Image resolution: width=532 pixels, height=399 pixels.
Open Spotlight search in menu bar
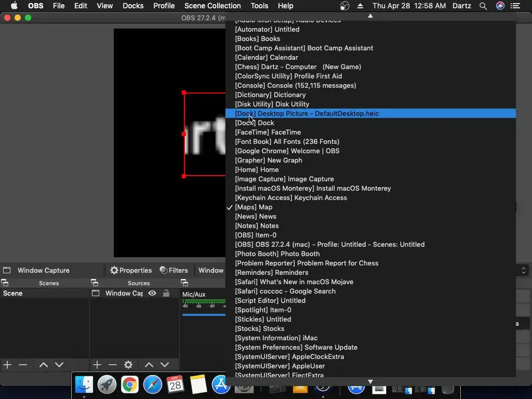[x=483, y=6]
